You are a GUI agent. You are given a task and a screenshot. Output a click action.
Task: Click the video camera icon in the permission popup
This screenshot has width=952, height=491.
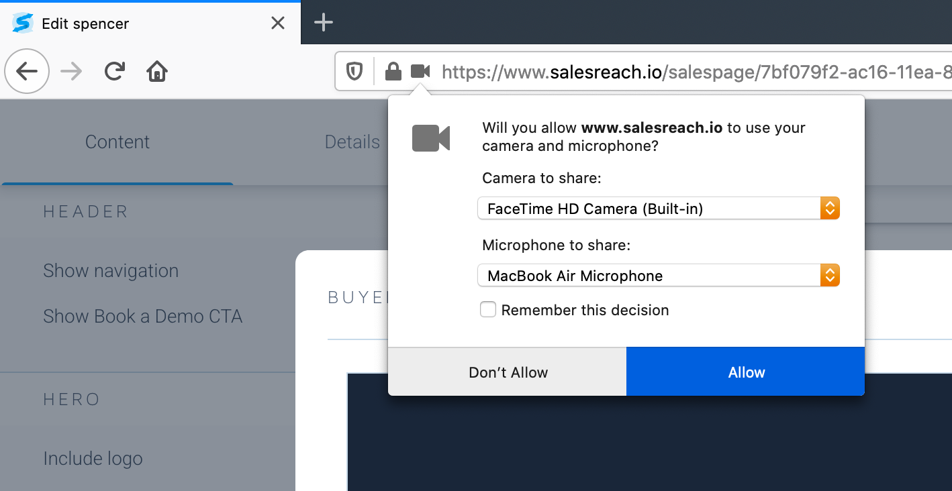[430, 138]
